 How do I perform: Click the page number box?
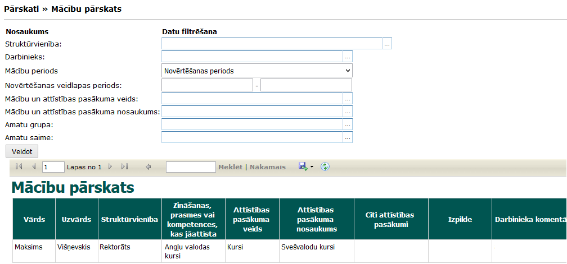[x=53, y=167]
